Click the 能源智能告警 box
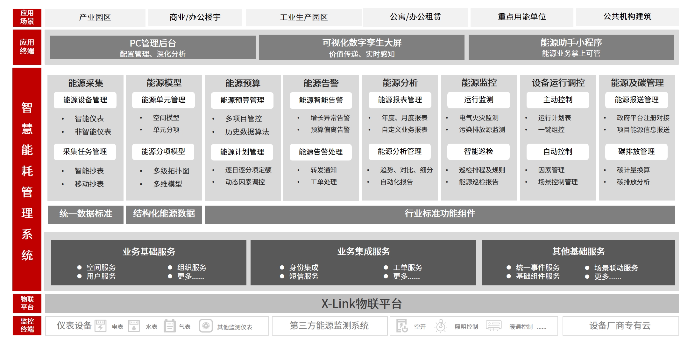The height and width of the screenshot is (341, 688). pos(321,100)
